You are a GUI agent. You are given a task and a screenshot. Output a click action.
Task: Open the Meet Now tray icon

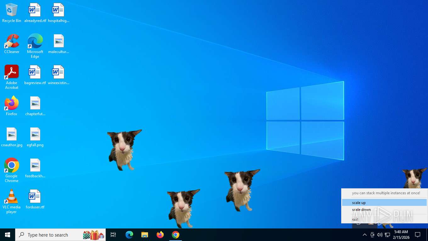click(x=372, y=235)
